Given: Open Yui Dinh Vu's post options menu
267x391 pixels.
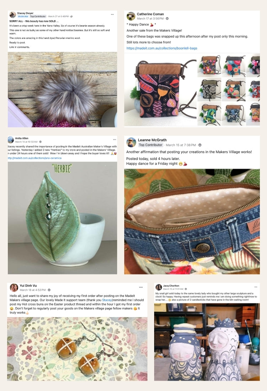Looking at the screenshot, I should click(x=141, y=287).
